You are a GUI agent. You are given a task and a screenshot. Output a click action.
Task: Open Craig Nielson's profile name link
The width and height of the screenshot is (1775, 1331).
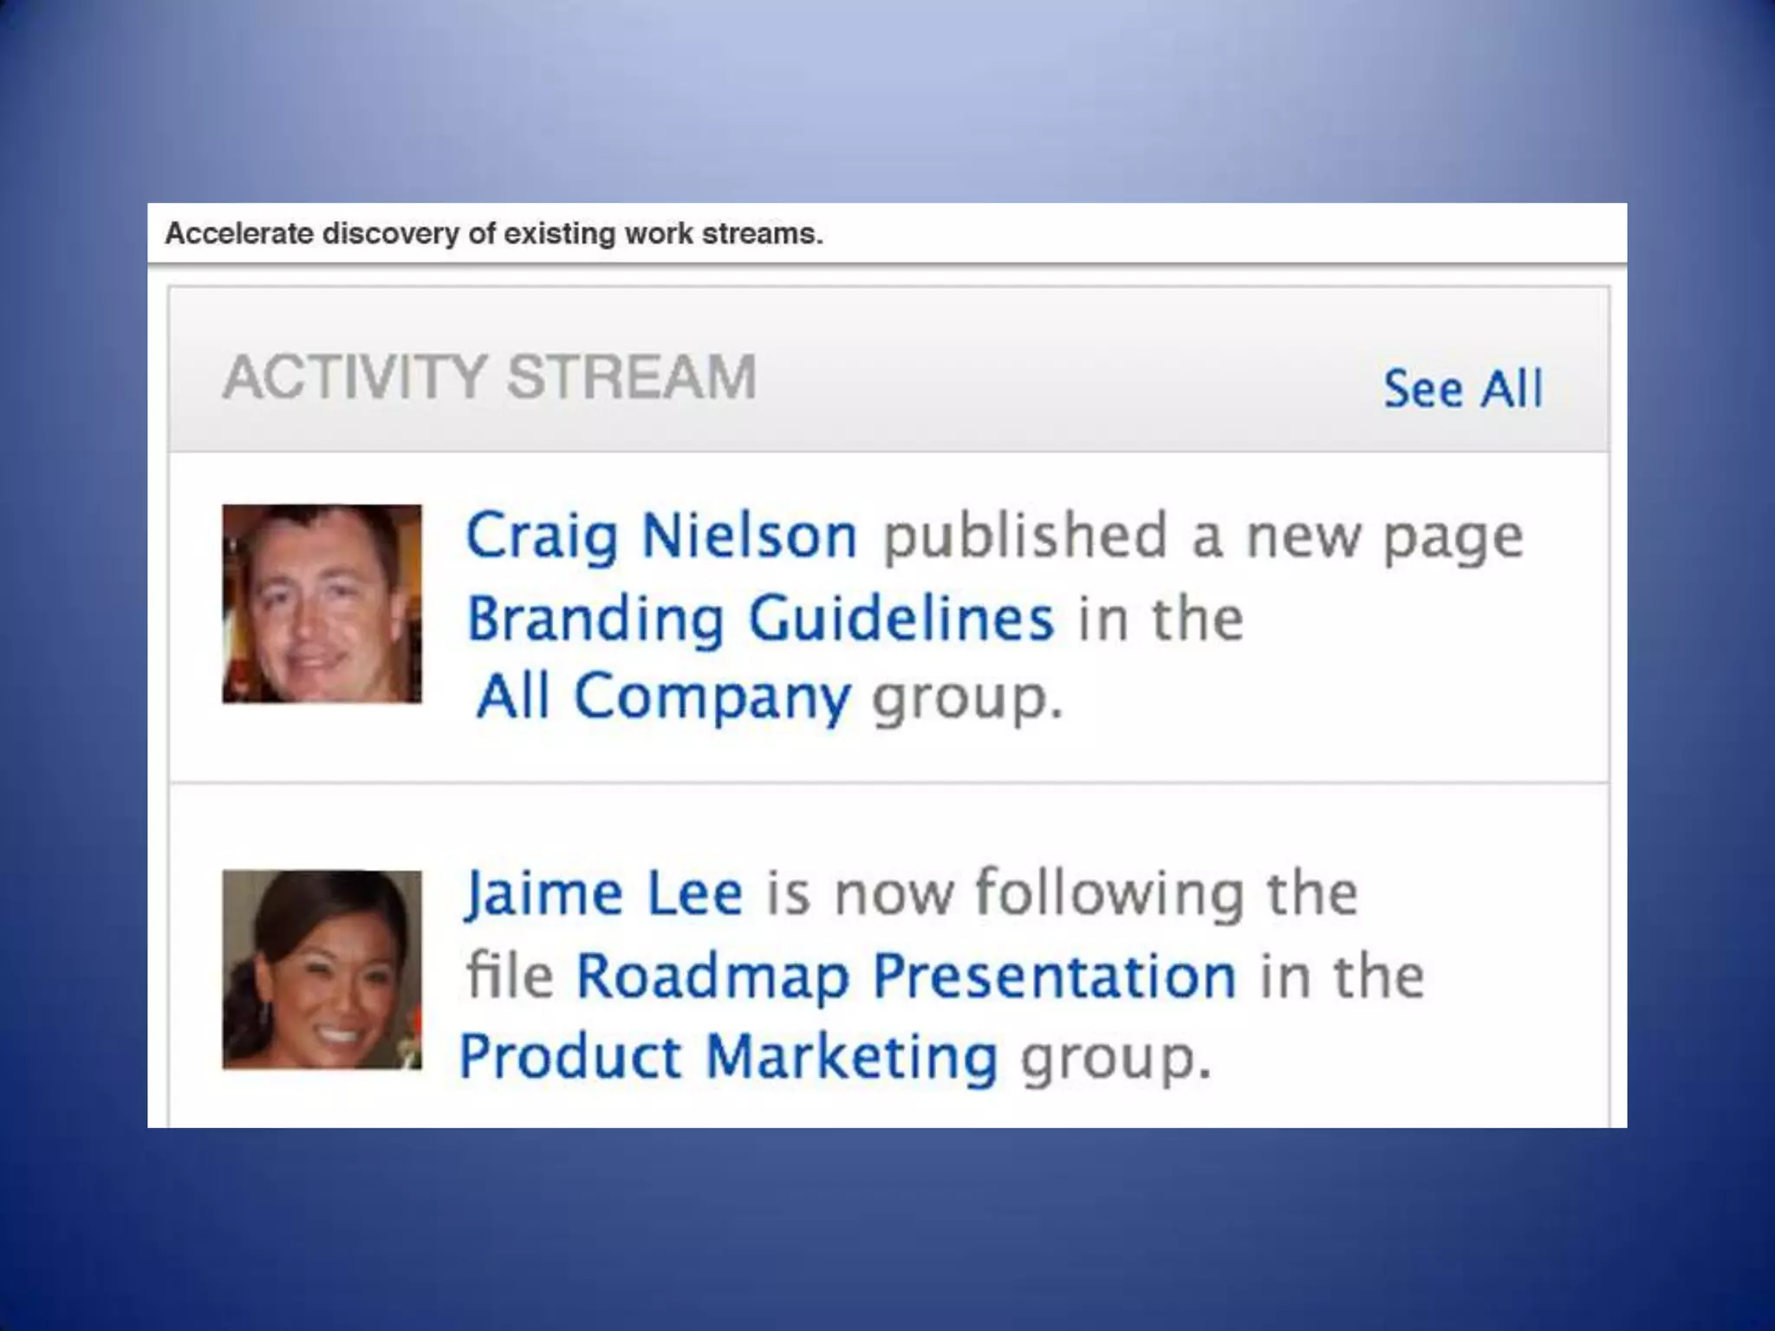(x=661, y=536)
